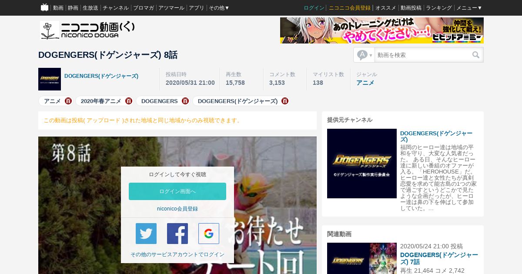Open related video DOGENGERS 7話 thumbnail
Image resolution: width=522 pixels, height=274 pixels.
(362, 258)
